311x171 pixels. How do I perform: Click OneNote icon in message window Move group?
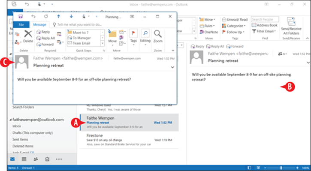tap(121, 37)
